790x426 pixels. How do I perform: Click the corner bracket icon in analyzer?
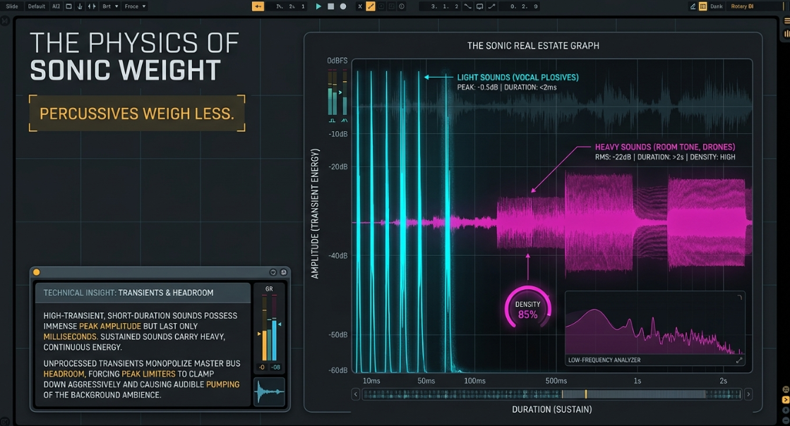click(x=740, y=298)
